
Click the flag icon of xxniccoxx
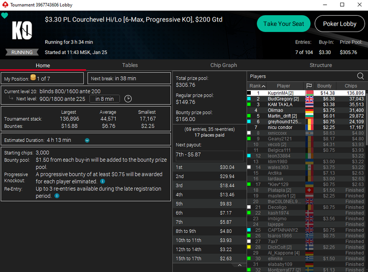(309, 133)
